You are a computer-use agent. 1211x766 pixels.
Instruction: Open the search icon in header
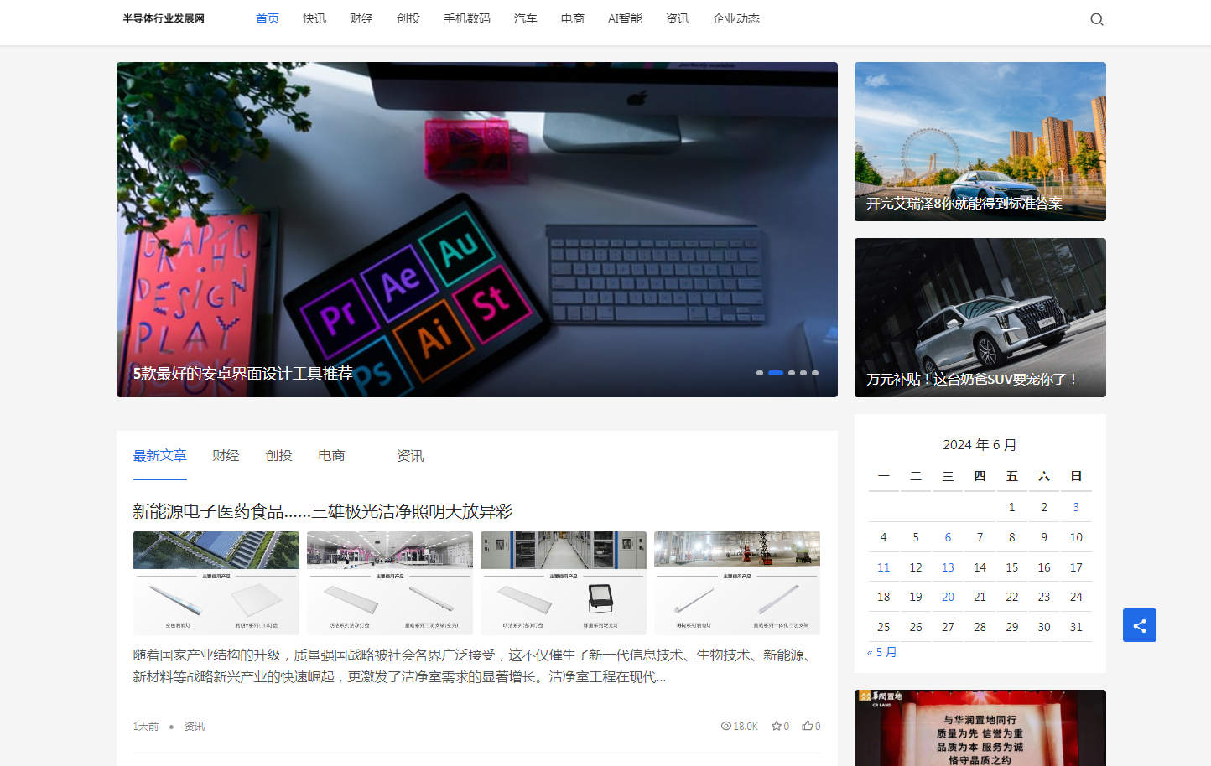point(1096,19)
